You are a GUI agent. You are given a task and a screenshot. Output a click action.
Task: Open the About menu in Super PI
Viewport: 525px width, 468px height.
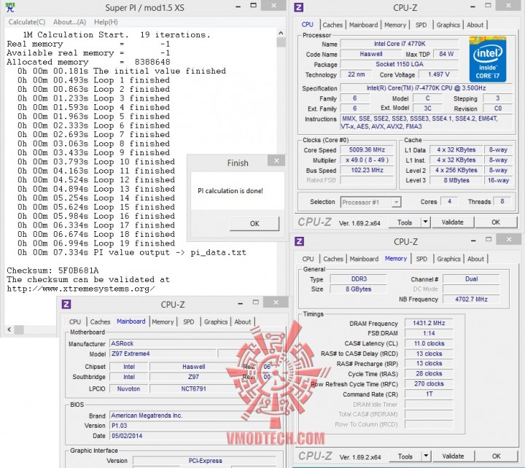(x=70, y=22)
